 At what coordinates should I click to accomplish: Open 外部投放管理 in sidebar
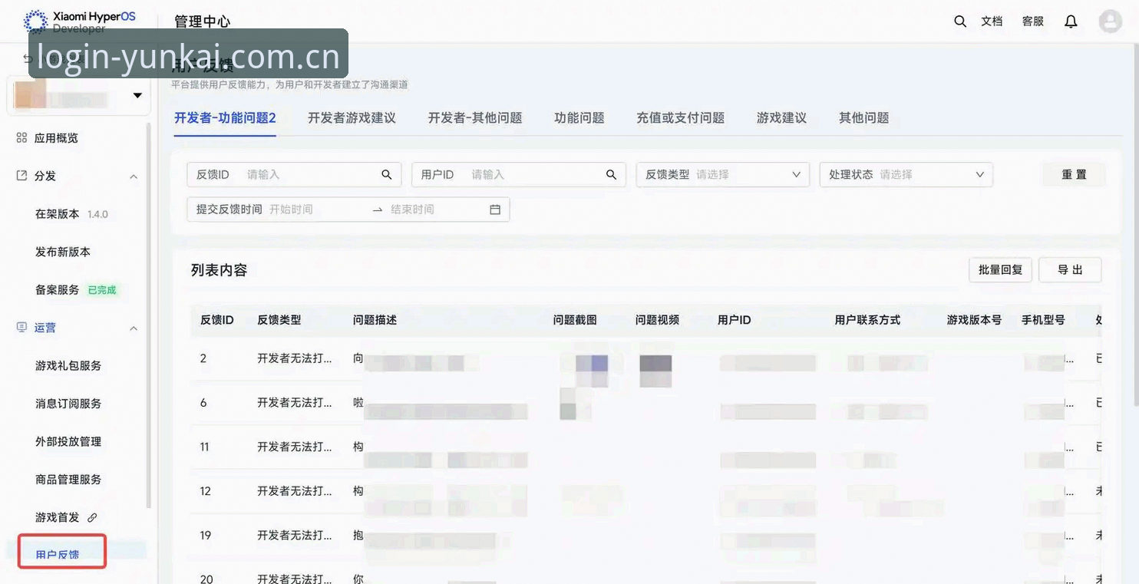[x=68, y=442]
